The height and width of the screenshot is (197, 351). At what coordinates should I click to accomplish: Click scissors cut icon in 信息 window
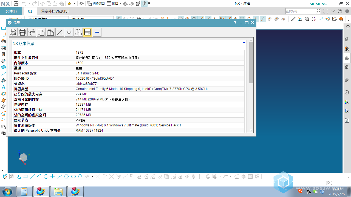32,32
